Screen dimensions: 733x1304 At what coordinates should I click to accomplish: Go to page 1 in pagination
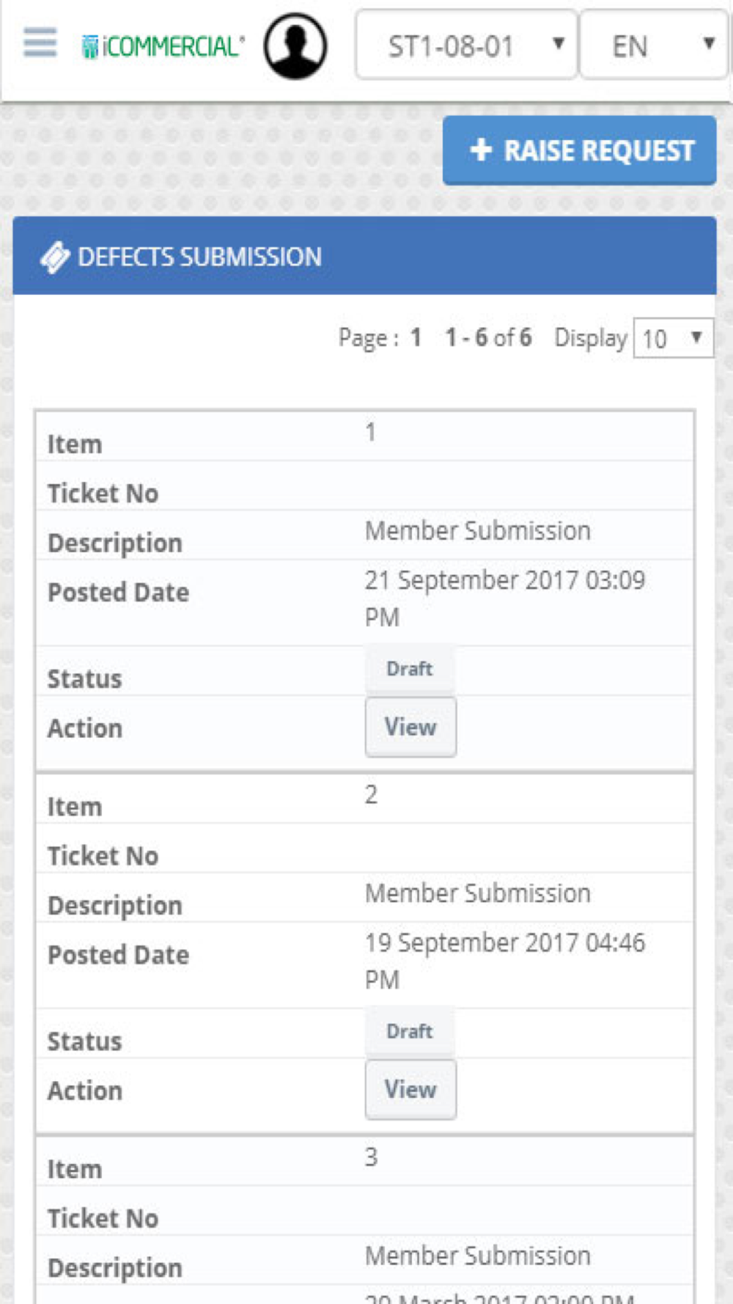pyautogui.click(x=416, y=338)
